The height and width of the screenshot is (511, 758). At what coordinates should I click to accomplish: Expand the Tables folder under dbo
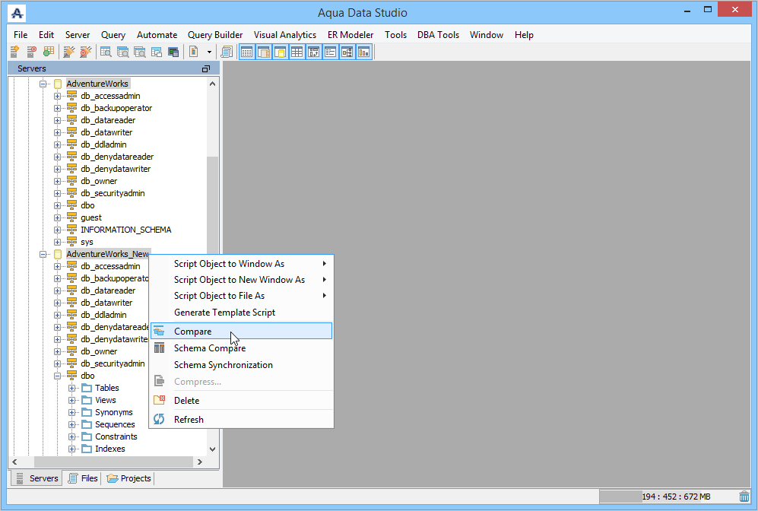click(x=71, y=388)
